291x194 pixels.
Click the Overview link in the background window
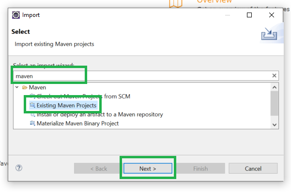(214, 1)
